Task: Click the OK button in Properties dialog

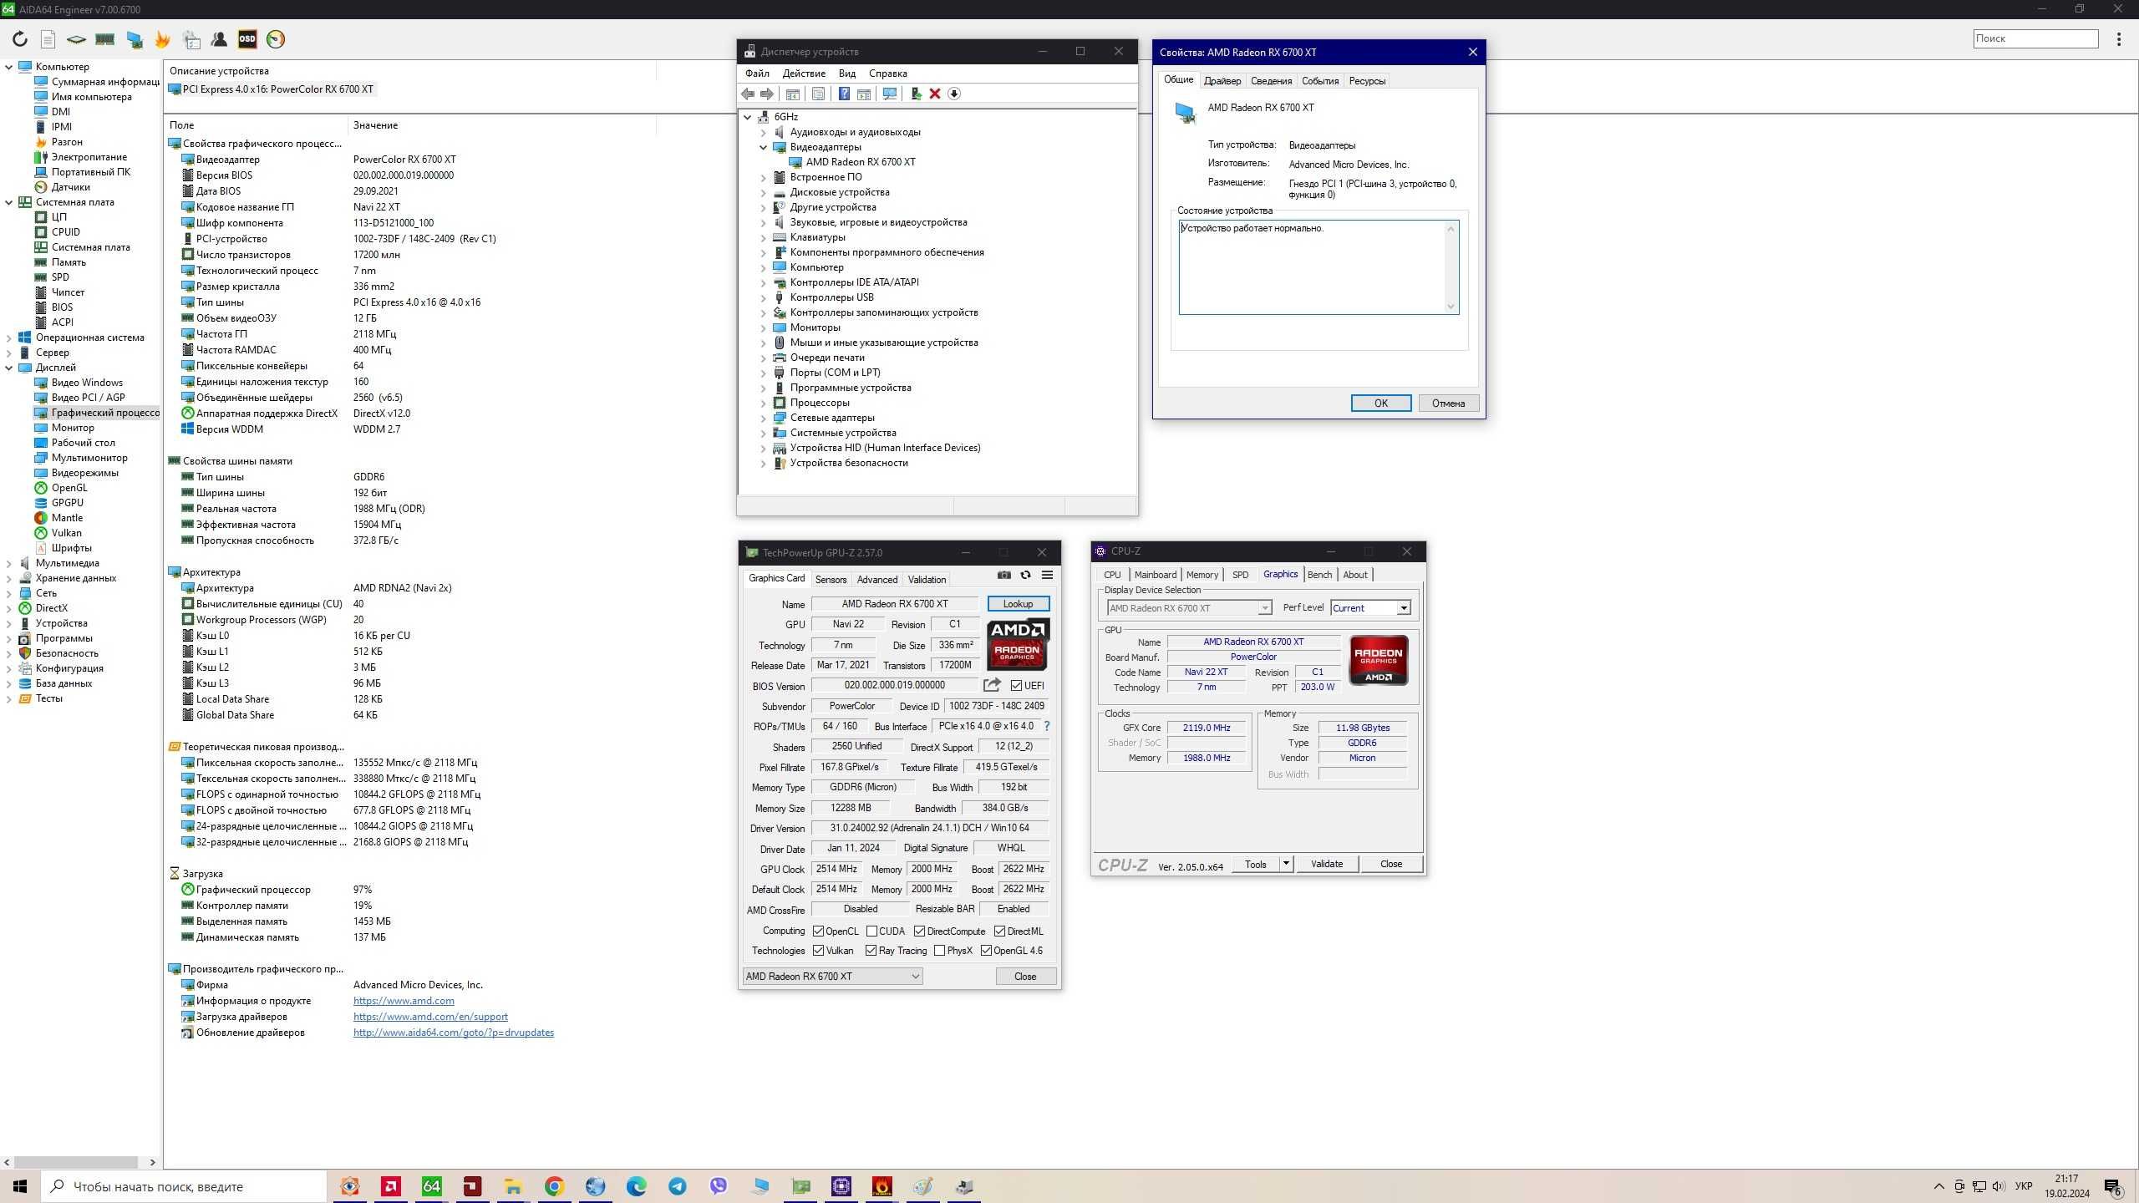Action: 1381,404
